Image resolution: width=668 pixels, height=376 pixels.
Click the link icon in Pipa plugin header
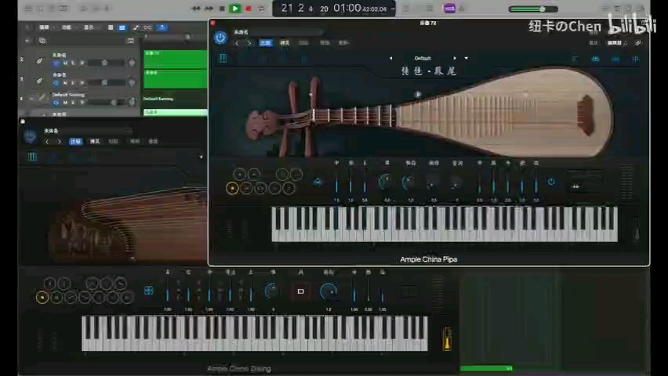[637, 43]
